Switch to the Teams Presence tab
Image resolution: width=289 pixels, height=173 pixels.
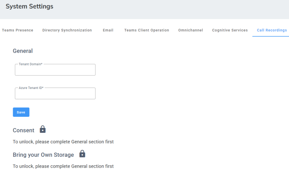click(18, 30)
